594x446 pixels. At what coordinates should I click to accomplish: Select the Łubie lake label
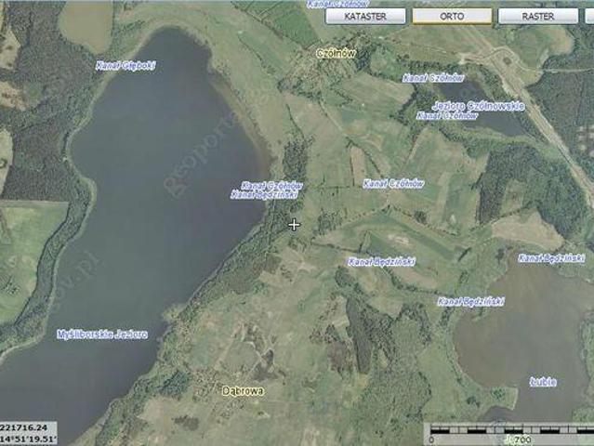[542, 381]
